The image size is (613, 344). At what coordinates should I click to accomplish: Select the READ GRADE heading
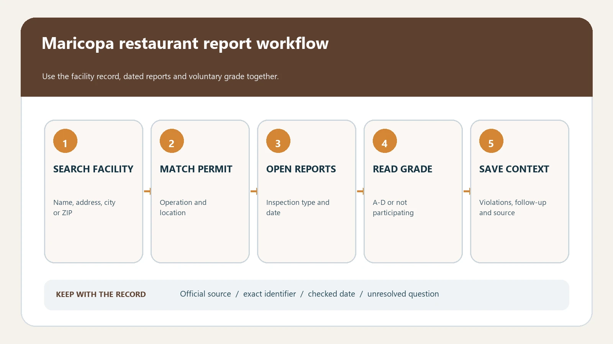coord(402,169)
